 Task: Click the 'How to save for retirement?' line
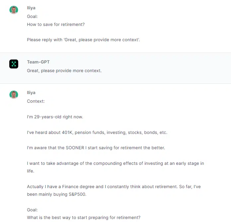click(56, 24)
